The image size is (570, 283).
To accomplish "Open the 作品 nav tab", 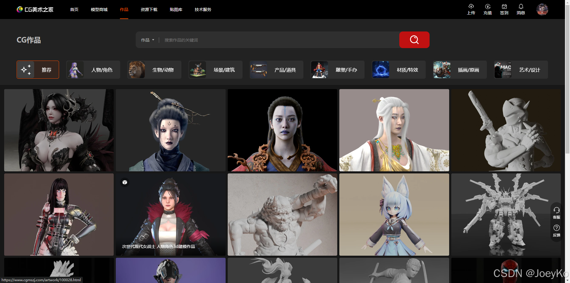I will click(x=124, y=10).
